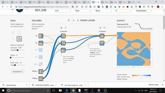Screen dimensions: 165x93
Task: Open the regularization rate dropdown showing 0
Action: click(124, 11)
